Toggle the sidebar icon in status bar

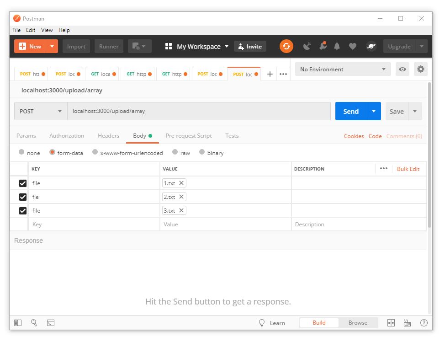click(x=18, y=323)
